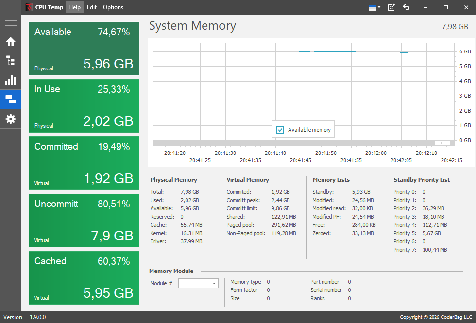This screenshot has height=323, width=476.
Task: Toggle the Available memory checkbox
Action: (x=280, y=130)
